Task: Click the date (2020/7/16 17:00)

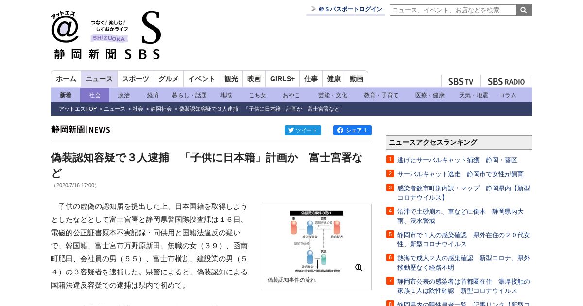Action: pyautogui.click(x=75, y=185)
